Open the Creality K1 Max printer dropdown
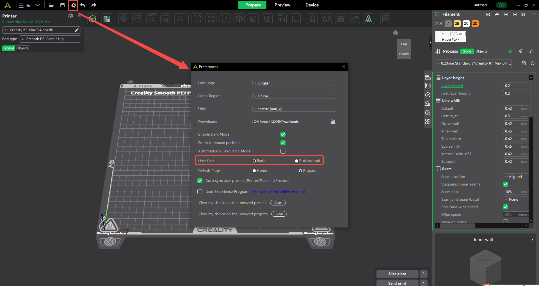 point(38,30)
